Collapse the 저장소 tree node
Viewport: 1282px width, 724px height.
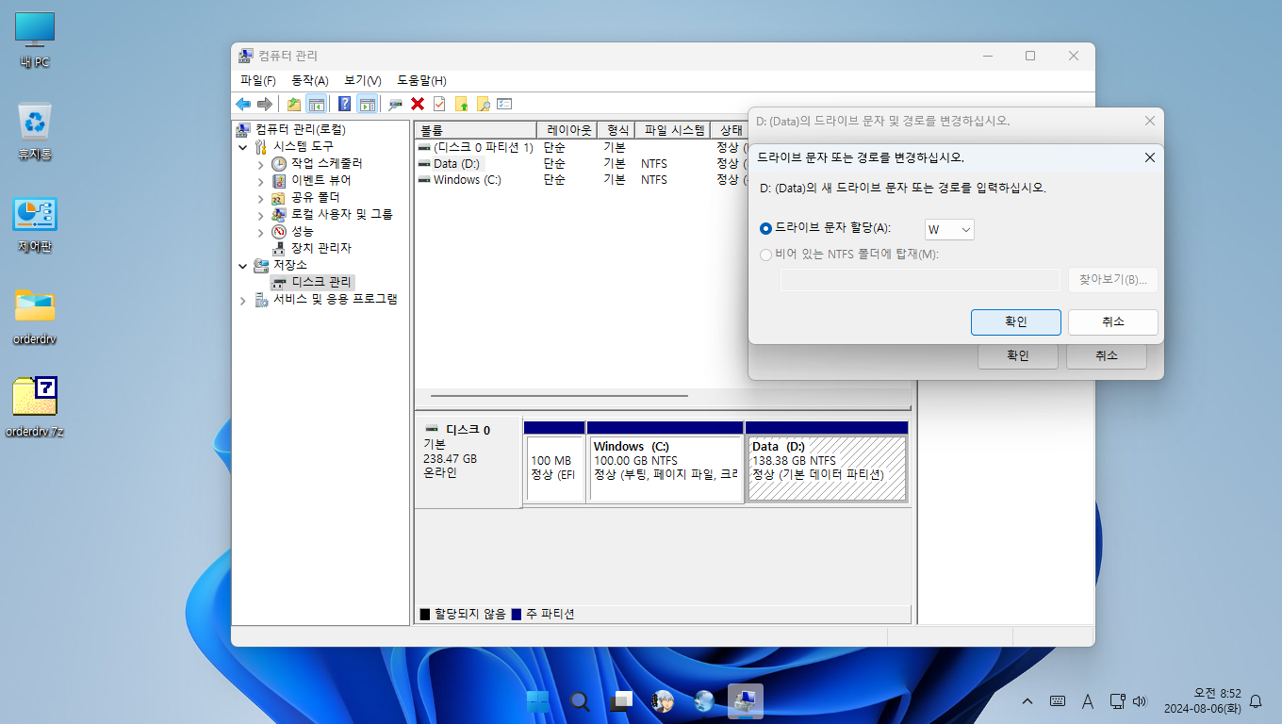243,266
